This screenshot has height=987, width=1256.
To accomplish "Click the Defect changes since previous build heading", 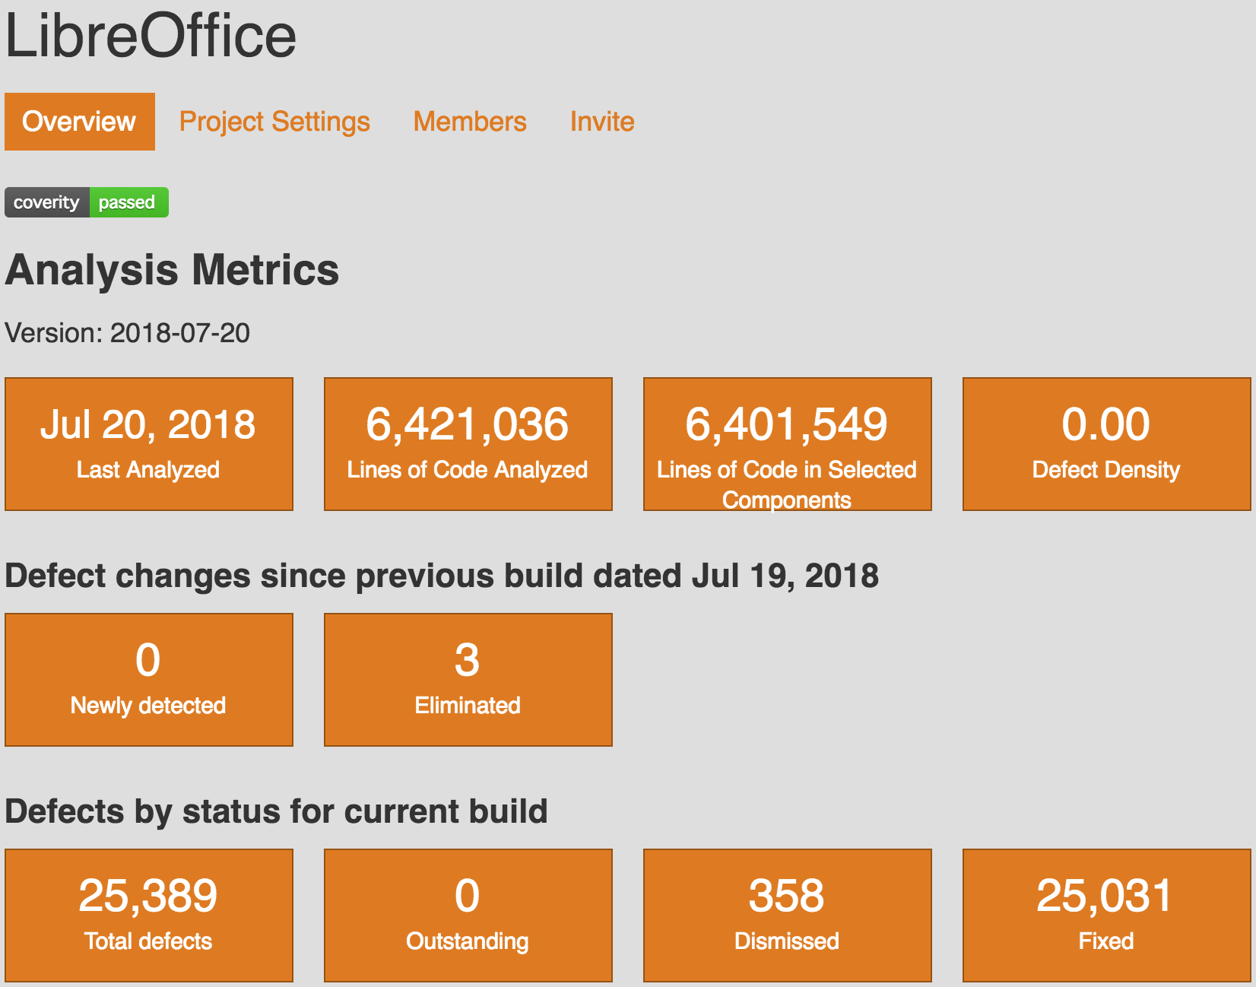I will tap(442, 576).
